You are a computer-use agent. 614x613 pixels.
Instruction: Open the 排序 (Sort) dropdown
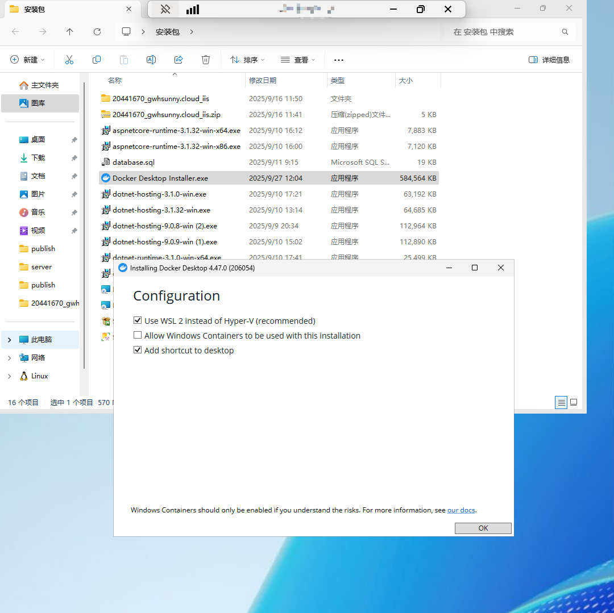point(247,60)
